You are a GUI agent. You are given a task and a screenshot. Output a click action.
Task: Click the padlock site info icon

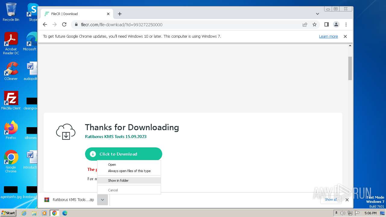coord(76,24)
